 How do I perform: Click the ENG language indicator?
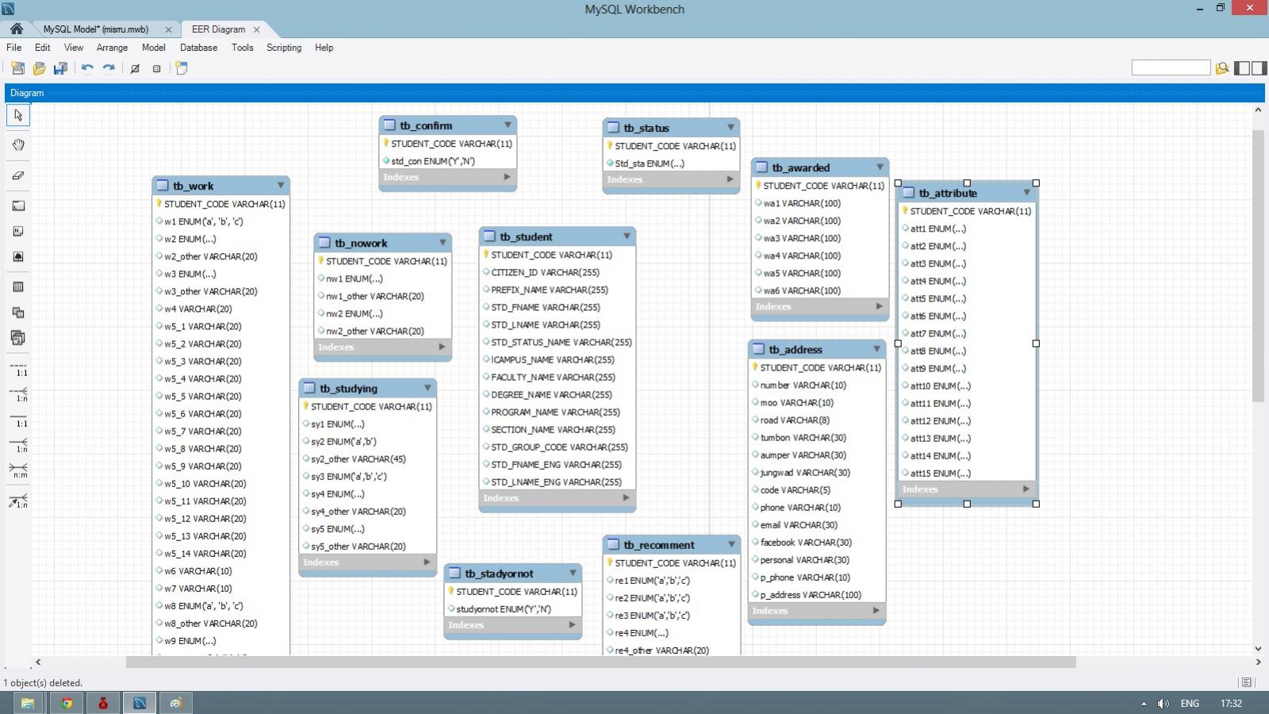pyautogui.click(x=1190, y=704)
